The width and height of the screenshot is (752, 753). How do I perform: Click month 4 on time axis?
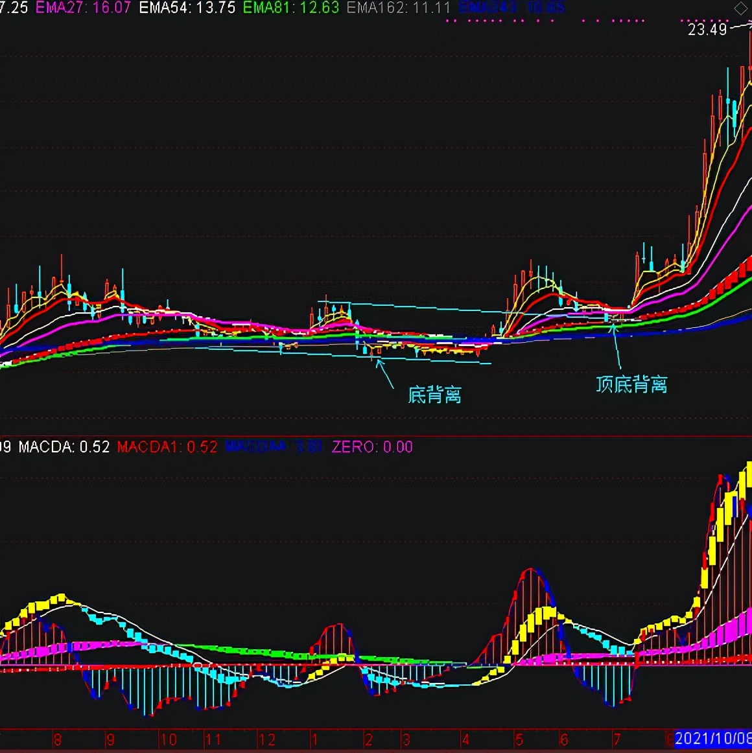[465, 739]
